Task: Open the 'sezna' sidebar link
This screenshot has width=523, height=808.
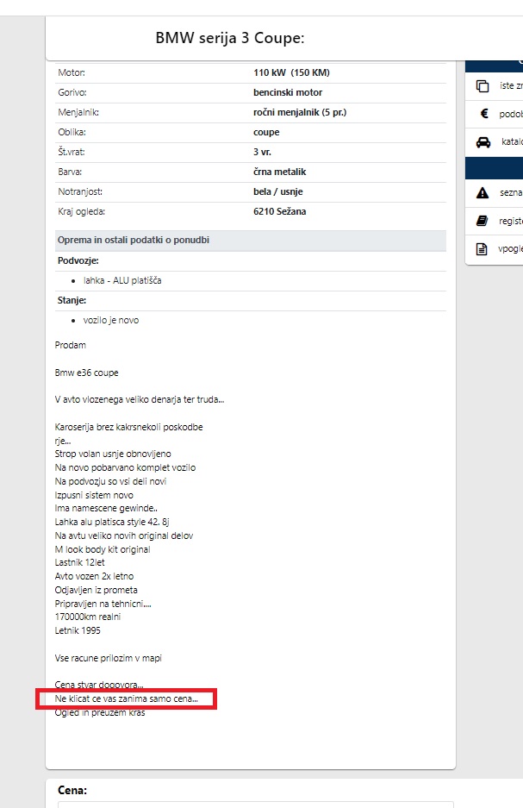Action: click(x=511, y=192)
